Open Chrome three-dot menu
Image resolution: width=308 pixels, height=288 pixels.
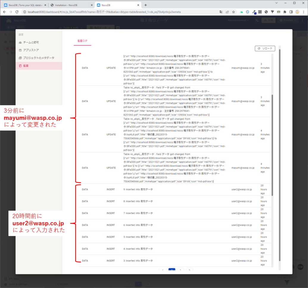tap(303, 12)
